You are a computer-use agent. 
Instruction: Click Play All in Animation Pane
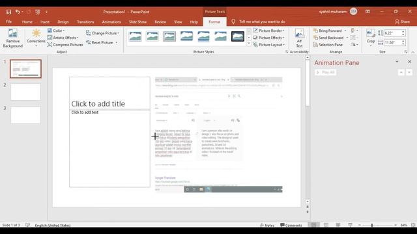[326, 72]
